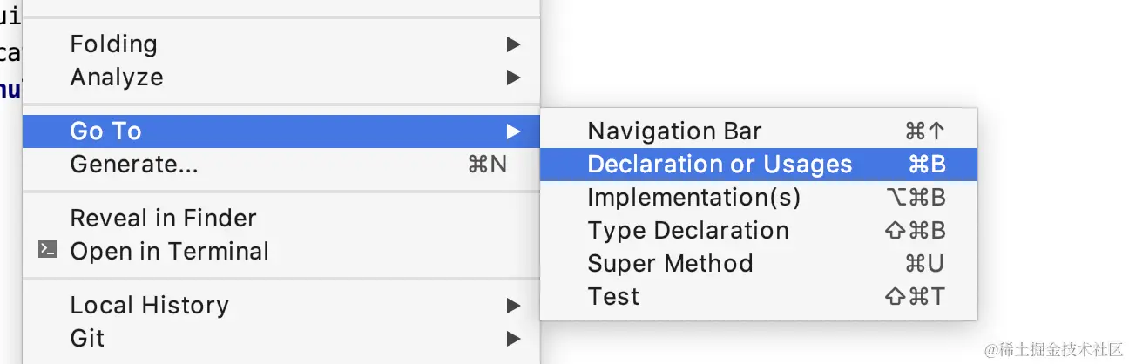The height and width of the screenshot is (364, 1129).
Task: Expand the Analyze submenu arrow
Action: click(x=513, y=78)
